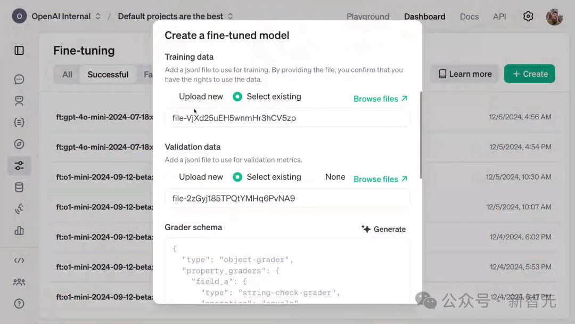
Task: Open the Playground tab
Action: click(x=368, y=17)
